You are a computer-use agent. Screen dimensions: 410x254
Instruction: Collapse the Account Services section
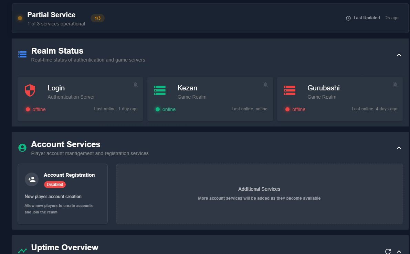(x=399, y=148)
